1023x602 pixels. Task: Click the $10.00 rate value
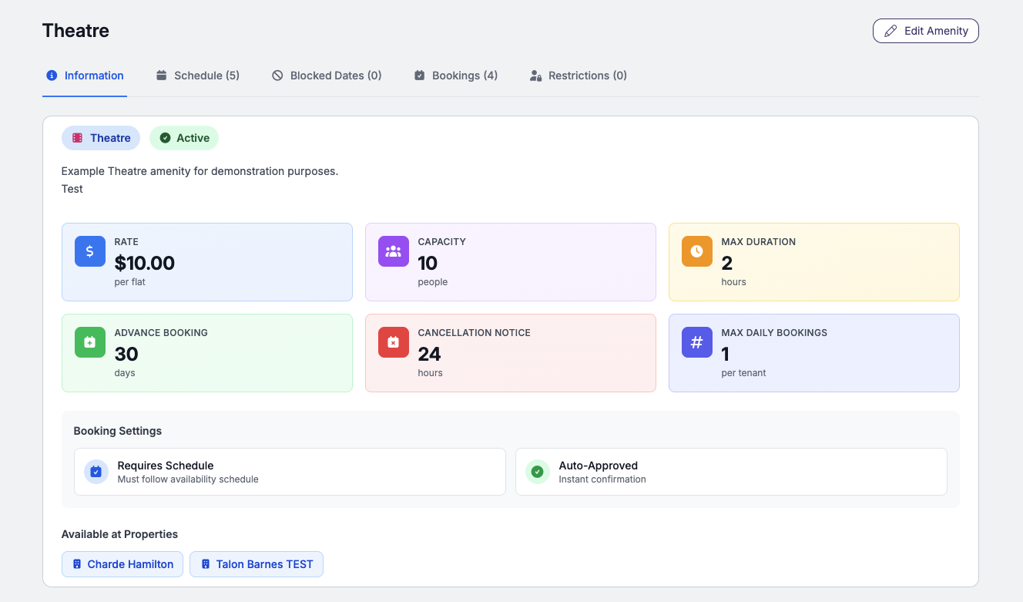click(145, 263)
